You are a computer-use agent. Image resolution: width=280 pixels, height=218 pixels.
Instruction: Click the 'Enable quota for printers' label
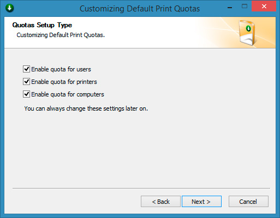tap(64, 82)
